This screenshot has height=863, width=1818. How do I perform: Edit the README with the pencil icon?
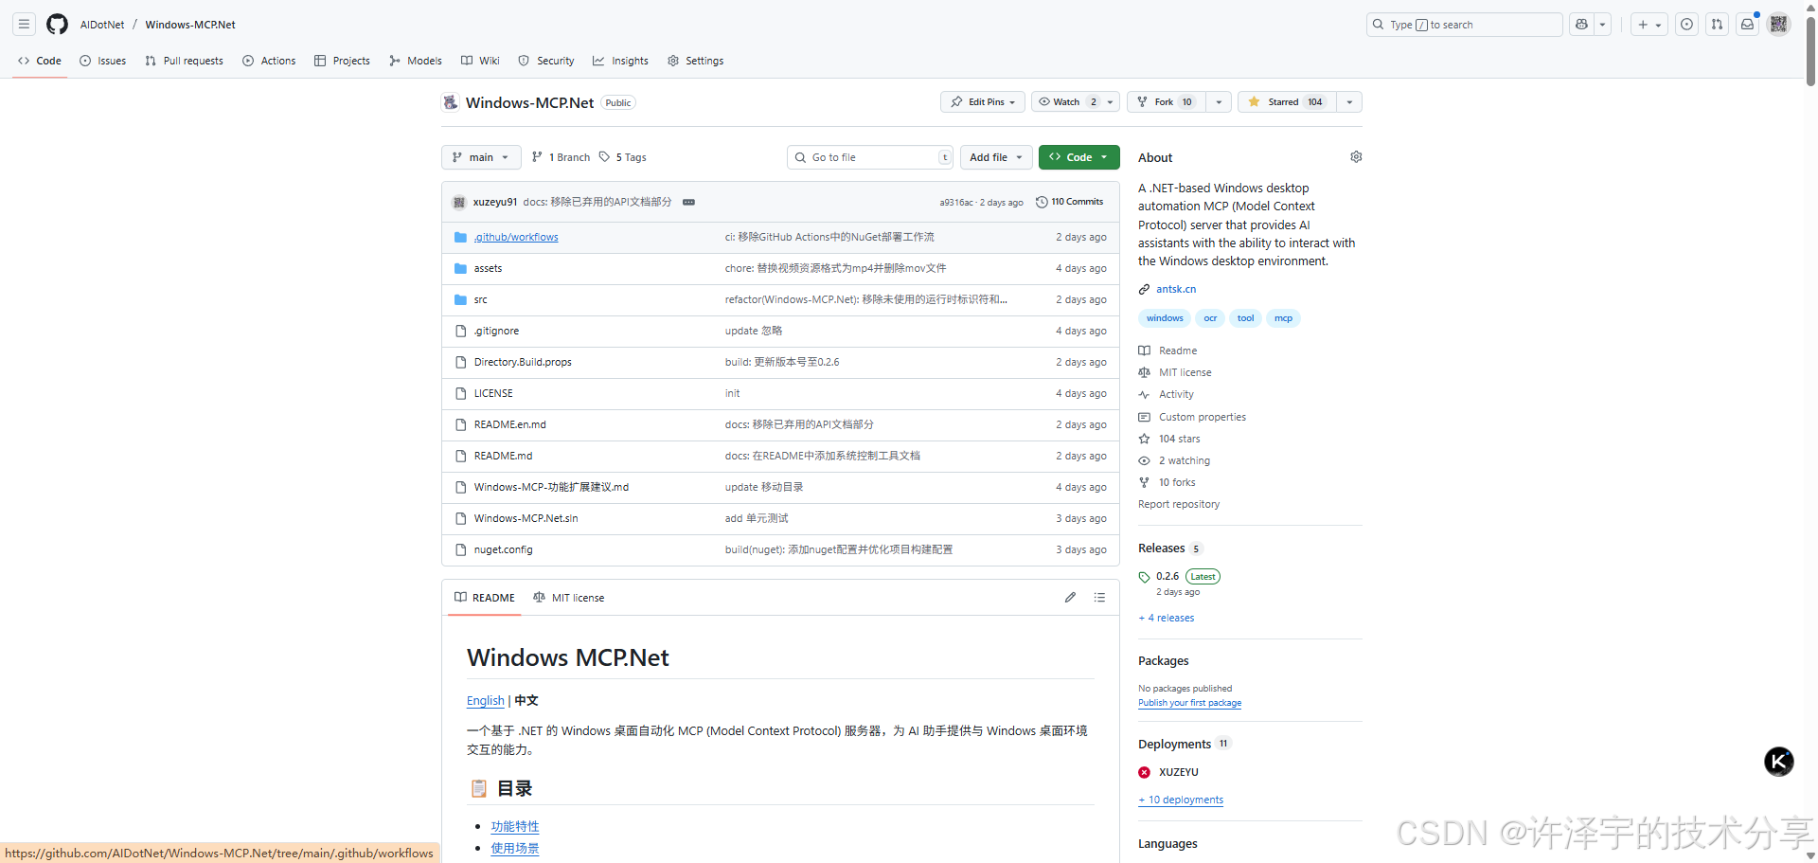(1070, 598)
